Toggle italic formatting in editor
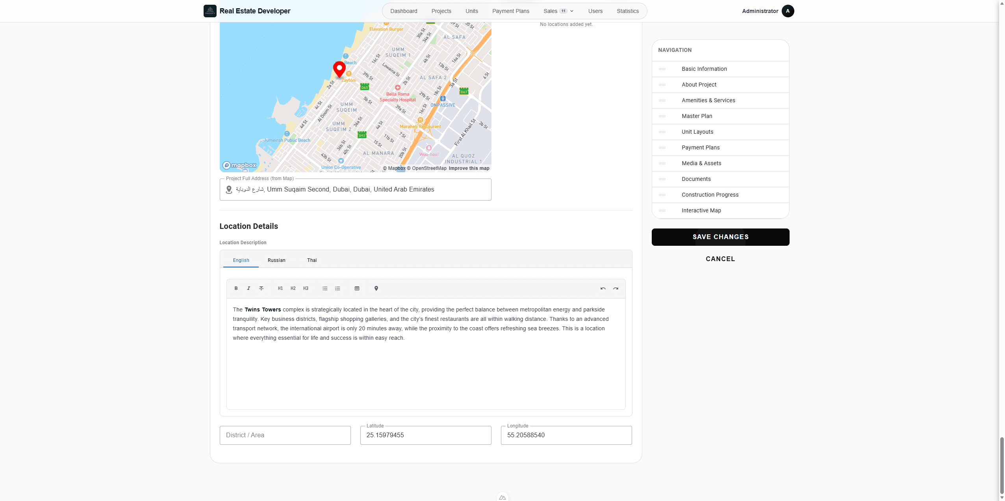Viewport: 1005px width, 501px height. pos(248,288)
